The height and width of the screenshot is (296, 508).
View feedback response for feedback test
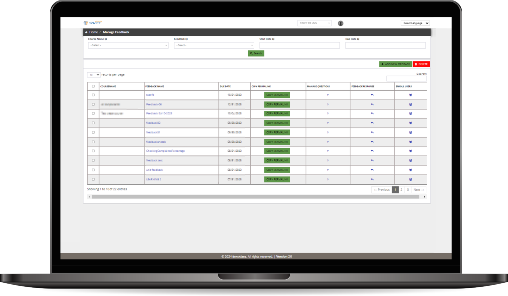[372, 160]
